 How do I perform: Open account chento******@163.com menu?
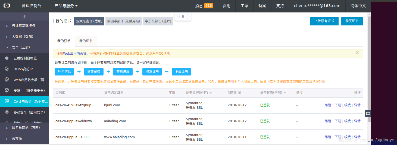pyautogui.click(x=317, y=6)
